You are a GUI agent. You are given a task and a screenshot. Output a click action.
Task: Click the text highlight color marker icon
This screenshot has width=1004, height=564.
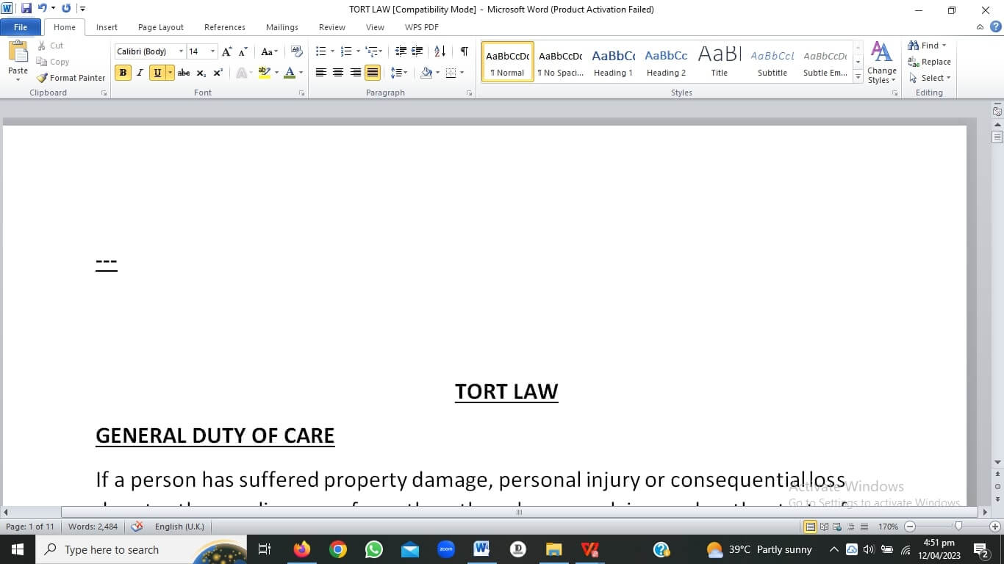click(x=265, y=73)
